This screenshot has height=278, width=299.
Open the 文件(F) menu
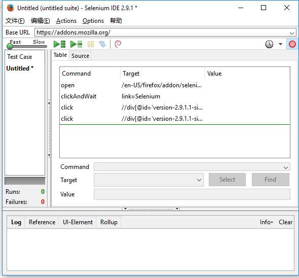[x=15, y=21]
